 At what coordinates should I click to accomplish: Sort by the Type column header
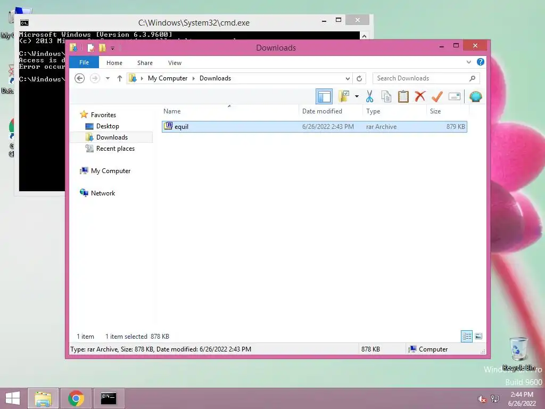point(394,111)
